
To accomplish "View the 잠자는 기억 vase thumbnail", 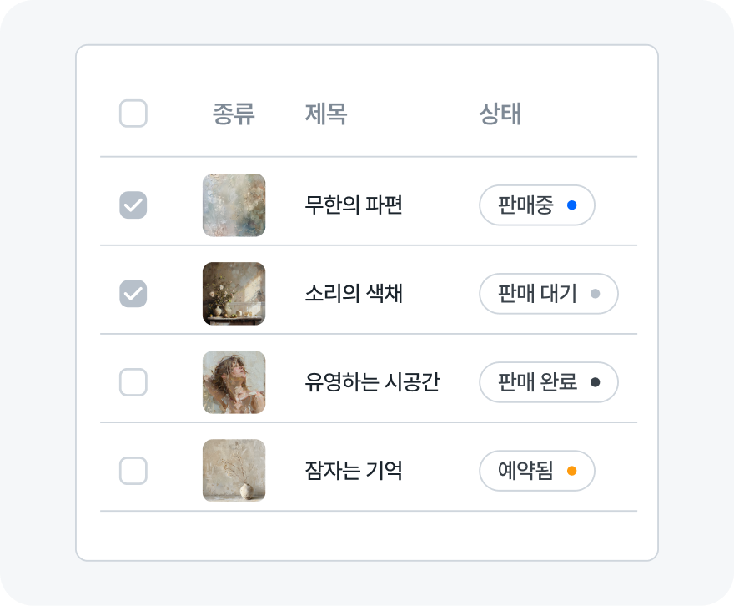I will click(x=234, y=471).
